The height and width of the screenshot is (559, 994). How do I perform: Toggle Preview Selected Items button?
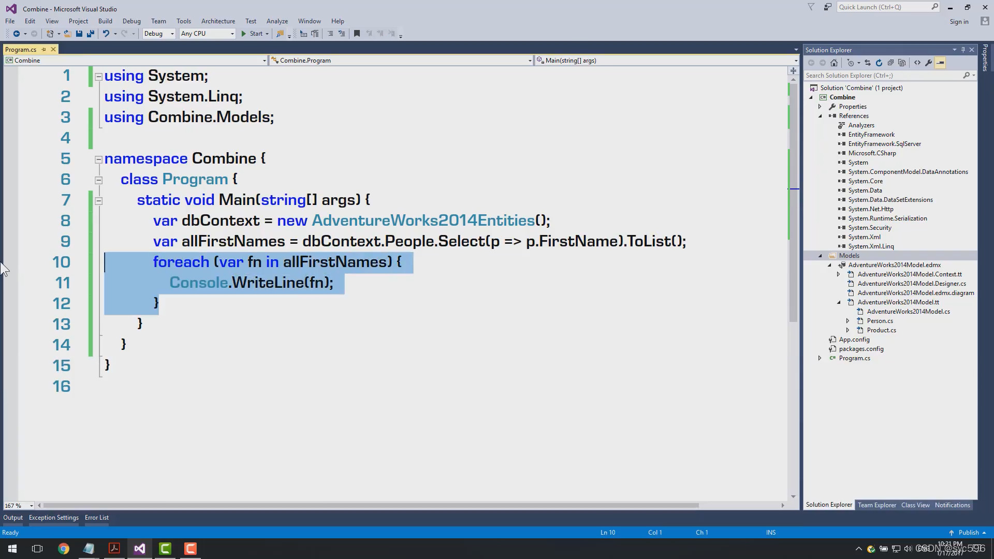(x=941, y=63)
